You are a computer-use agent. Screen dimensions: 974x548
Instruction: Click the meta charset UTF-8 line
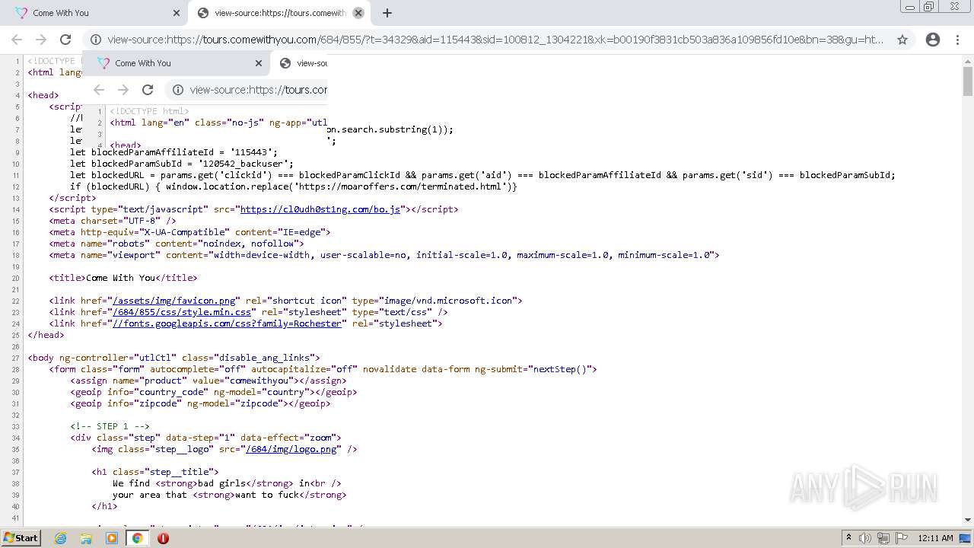113,221
